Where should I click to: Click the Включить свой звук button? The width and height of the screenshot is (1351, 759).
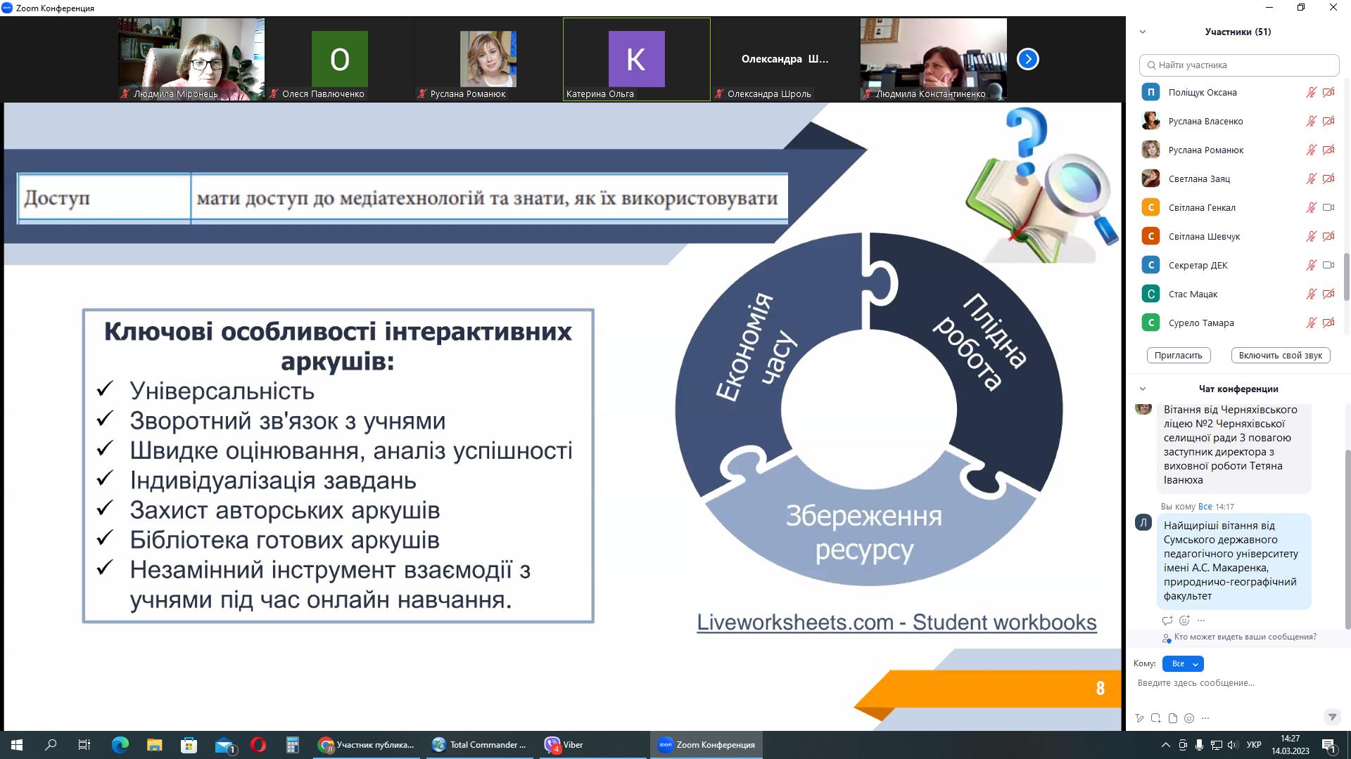click(x=1280, y=356)
